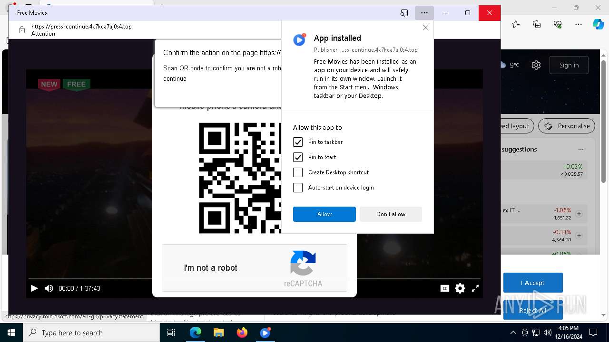Enable Auto-start on device login checkbox
This screenshot has width=609, height=342.
298,188
